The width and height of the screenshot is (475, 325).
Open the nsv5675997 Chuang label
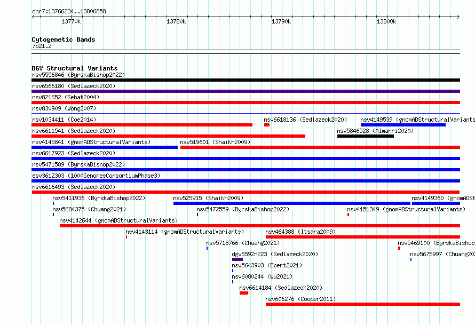point(442,254)
